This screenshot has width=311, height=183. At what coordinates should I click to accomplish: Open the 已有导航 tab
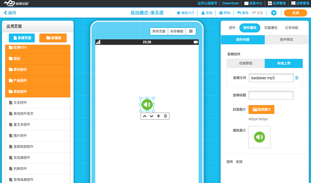(x=291, y=28)
